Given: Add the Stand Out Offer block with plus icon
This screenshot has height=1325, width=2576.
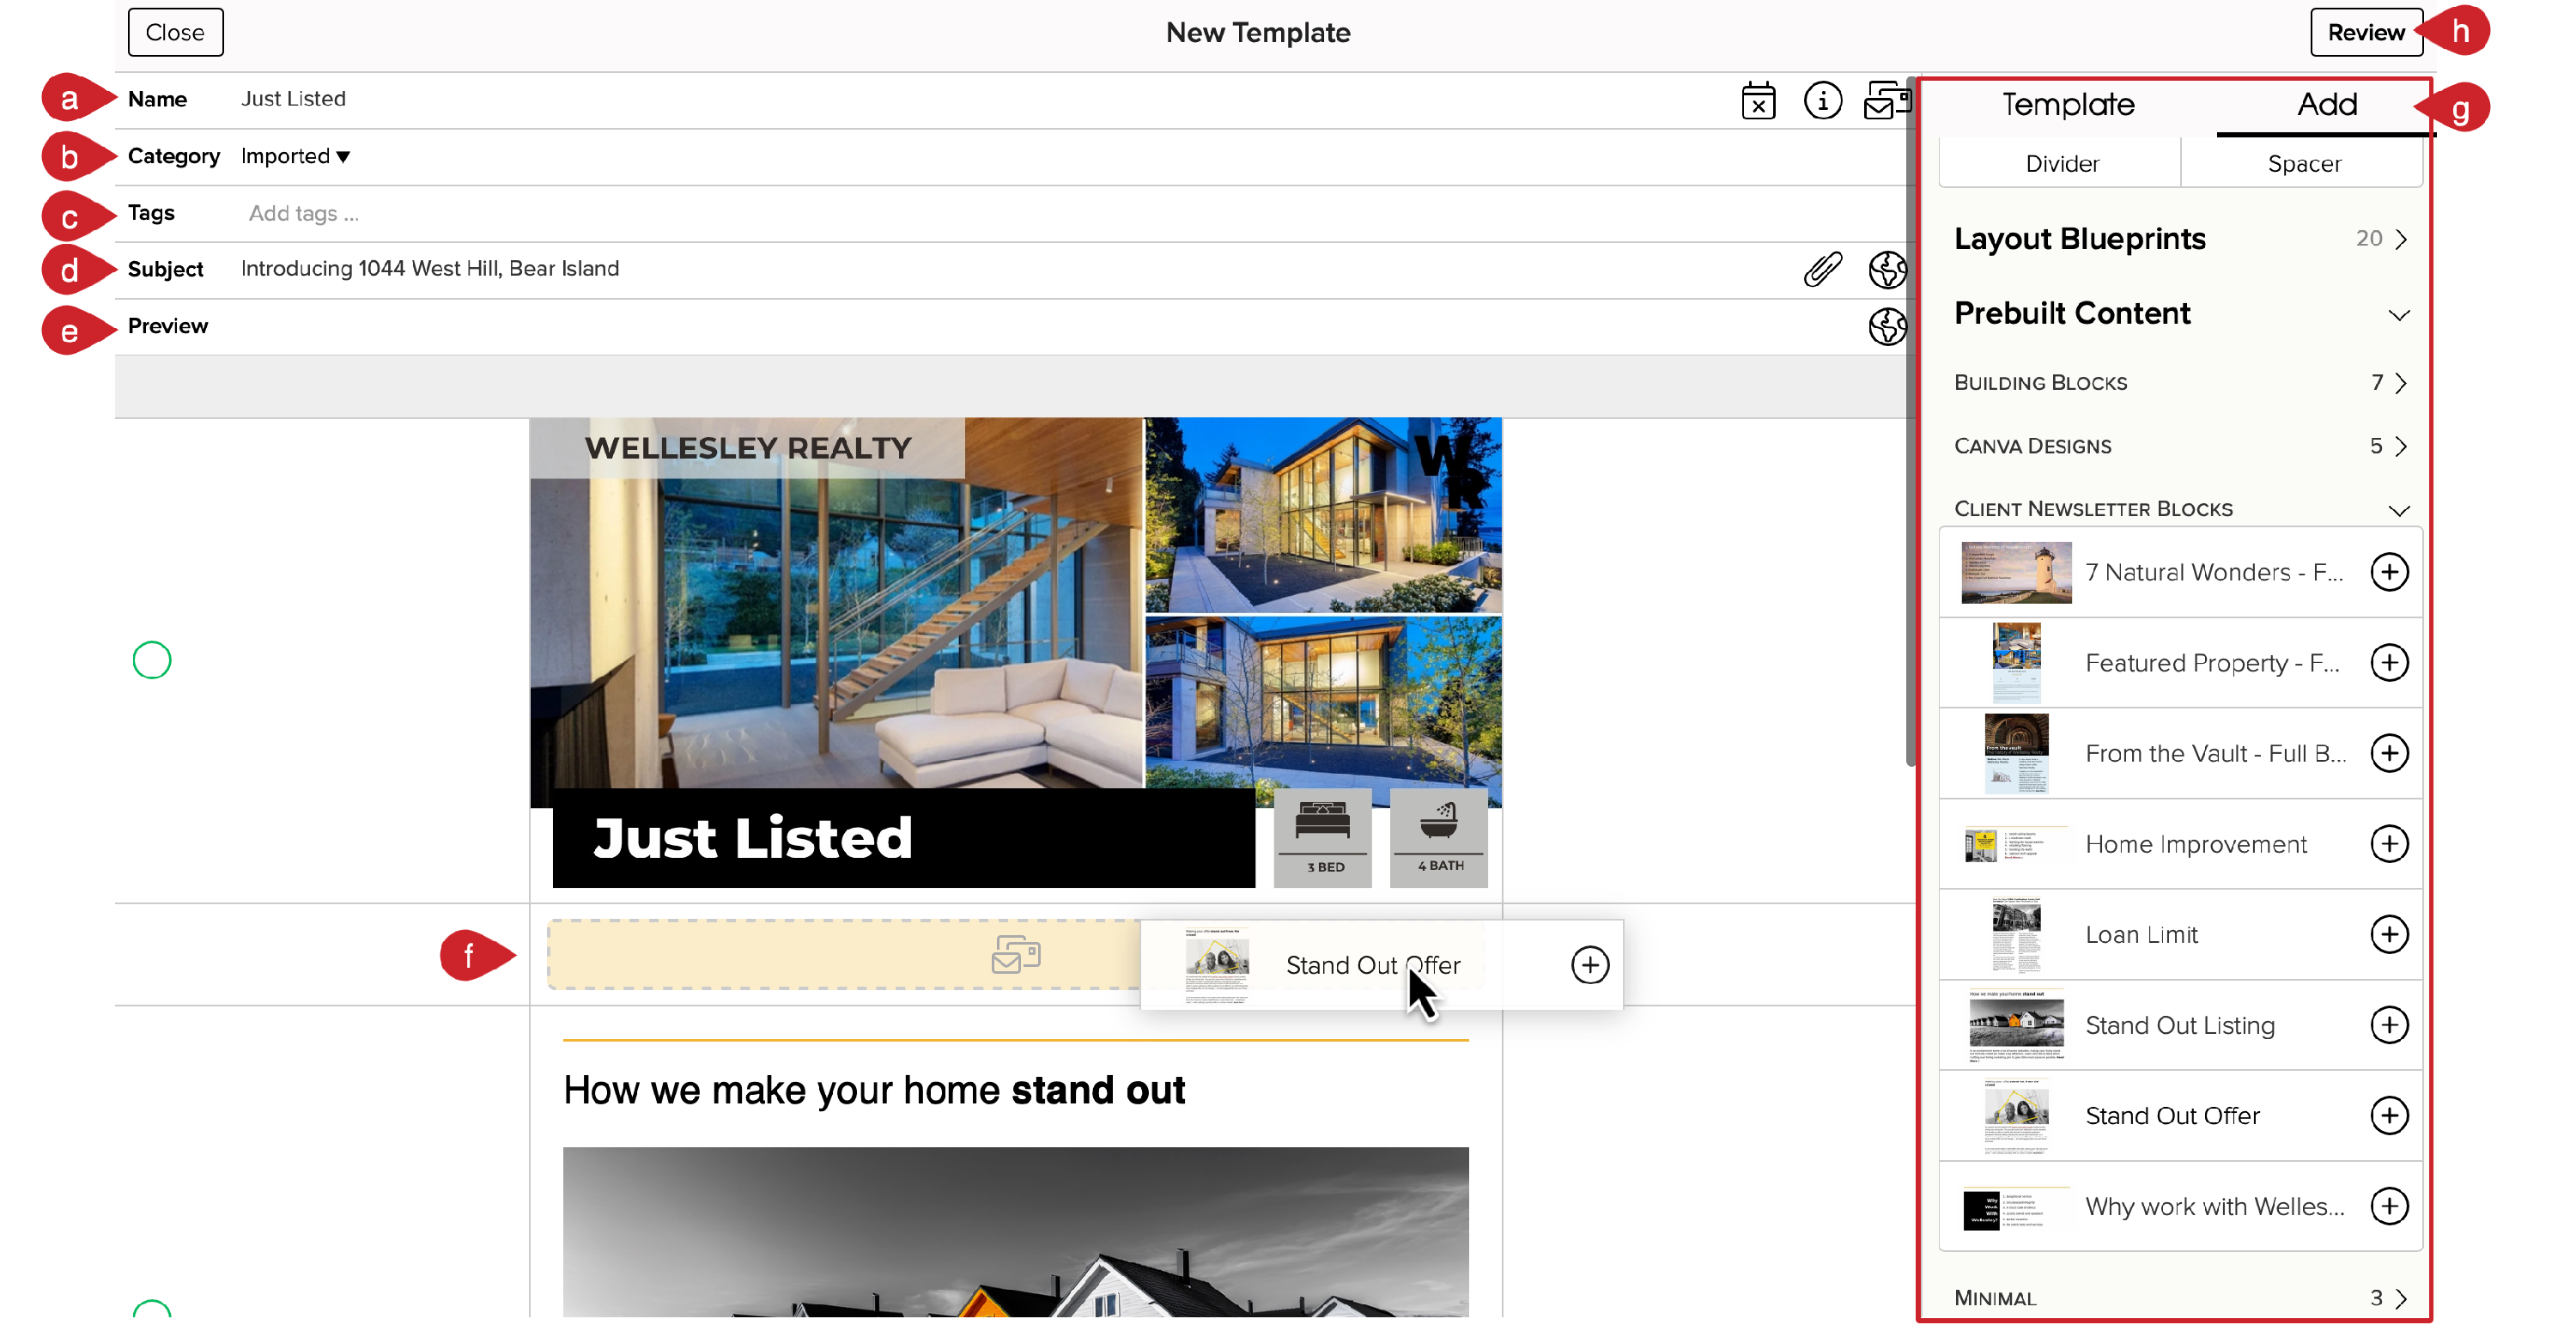Looking at the screenshot, I should click(2391, 1116).
